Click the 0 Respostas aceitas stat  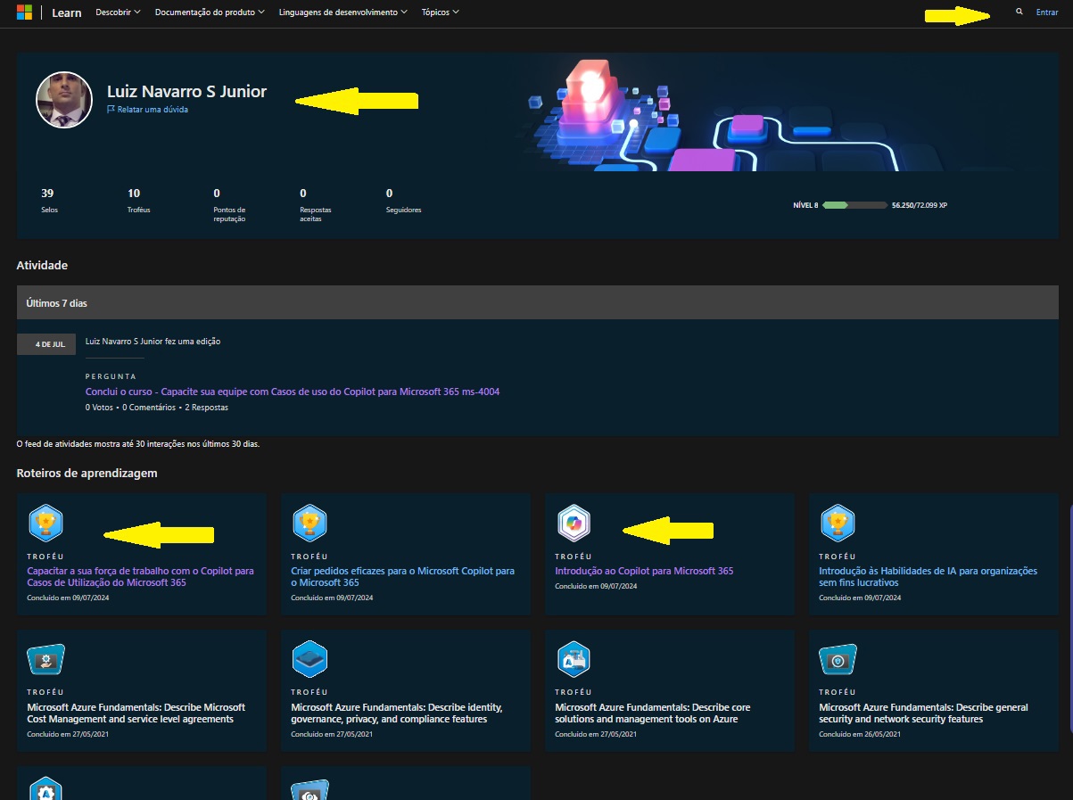tap(316, 205)
